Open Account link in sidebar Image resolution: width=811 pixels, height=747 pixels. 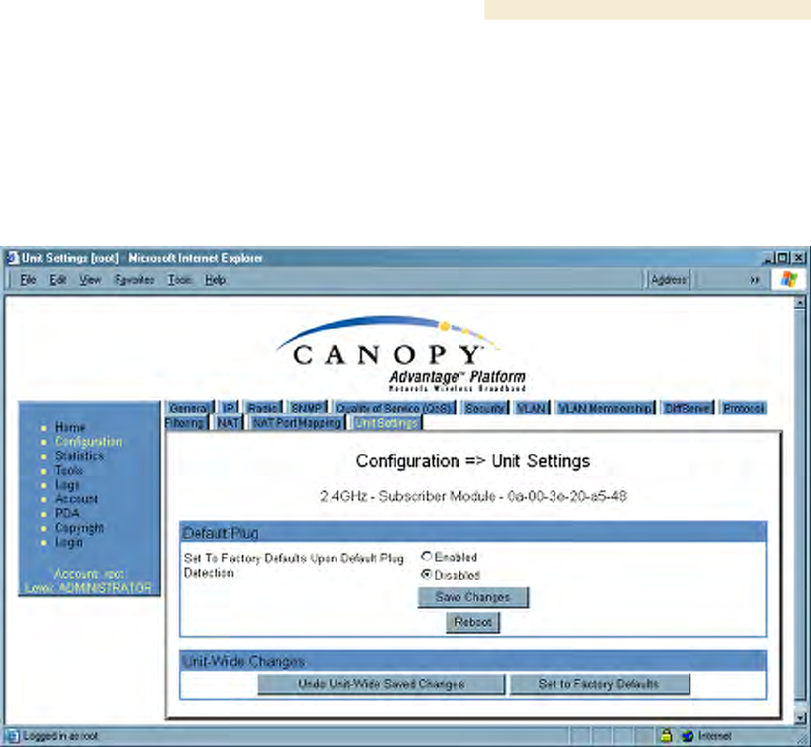coord(76,499)
